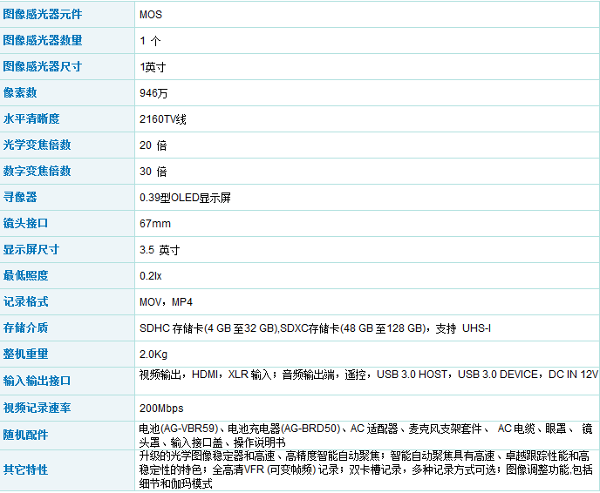Viewport: 600px width, 493px height.
Task: Select the 1英寸 sensor size value
Action: coord(154,67)
